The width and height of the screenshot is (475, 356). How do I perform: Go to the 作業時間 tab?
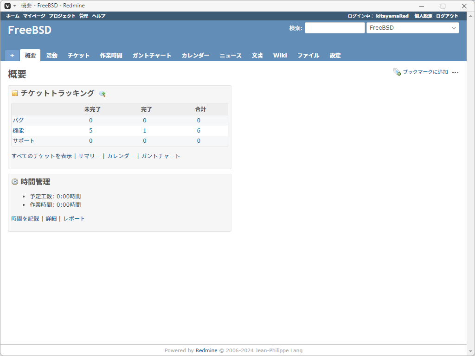(x=111, y=56)
